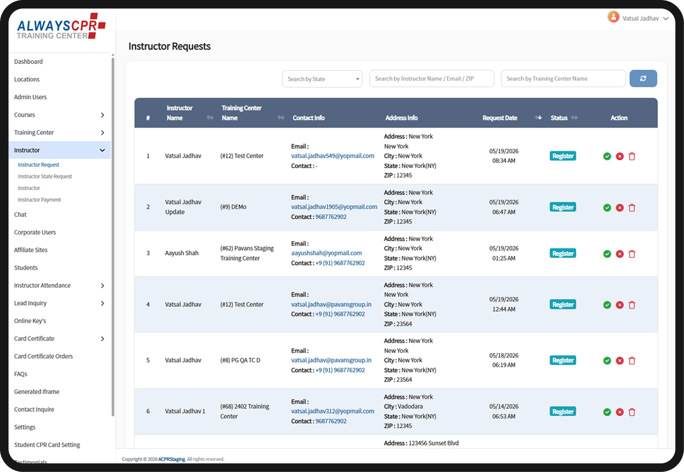Click the user avatar icon for Vatsal Jadhav
The width and height of the screenshot is (684, 472).
point(614,17)
